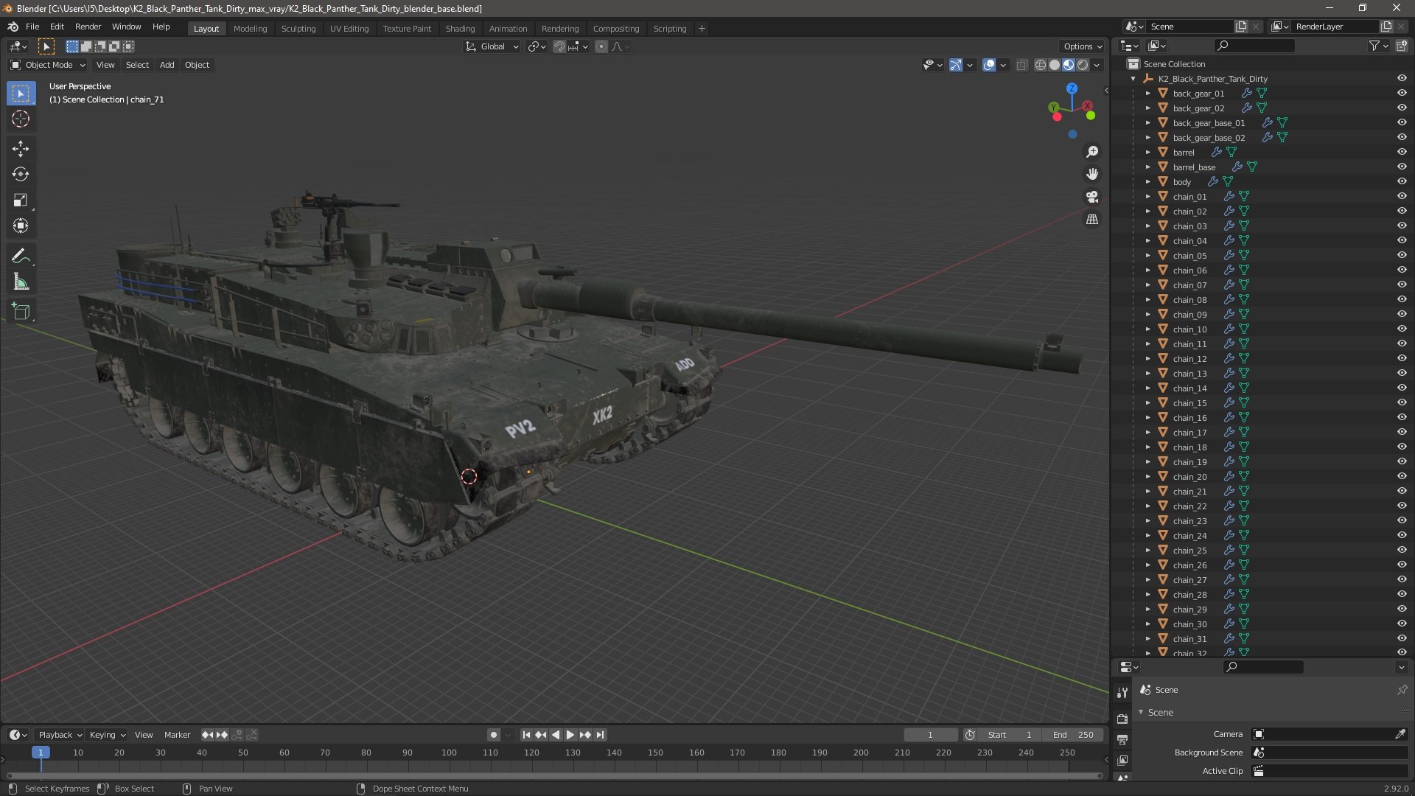Screen dimensions: 1415x796
Task: Open the File menu
Action: (32, 27)
